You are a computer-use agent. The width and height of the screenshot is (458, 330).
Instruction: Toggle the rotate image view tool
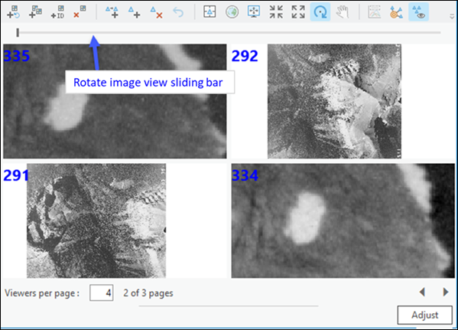320,12
